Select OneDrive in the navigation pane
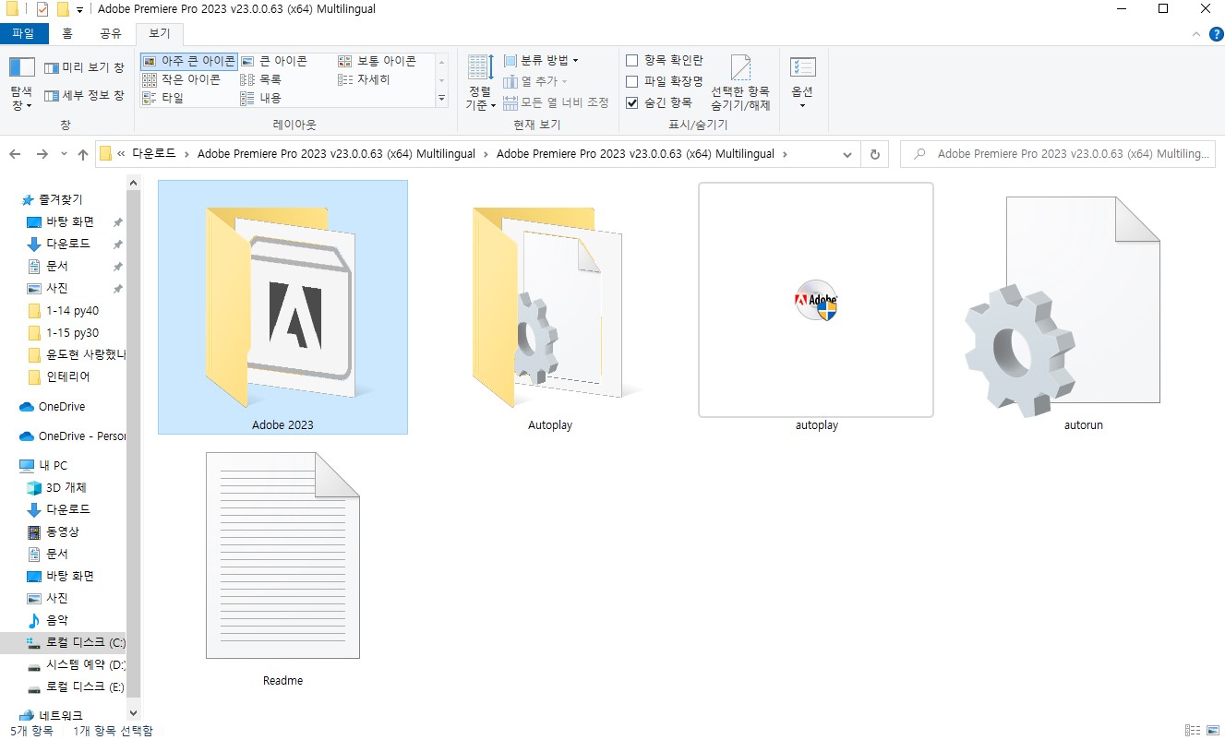 coord(61,406)
